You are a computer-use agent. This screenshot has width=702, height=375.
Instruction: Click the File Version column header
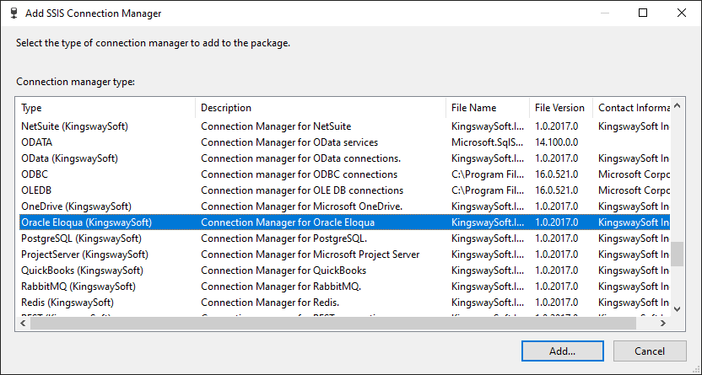[x=561, y=108]
